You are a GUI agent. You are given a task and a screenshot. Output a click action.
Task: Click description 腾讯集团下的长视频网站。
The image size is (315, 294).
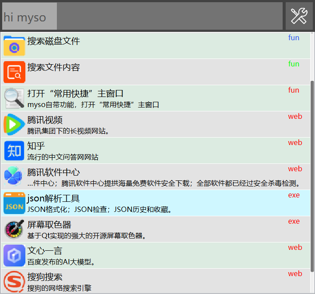(x=68, y=131)
